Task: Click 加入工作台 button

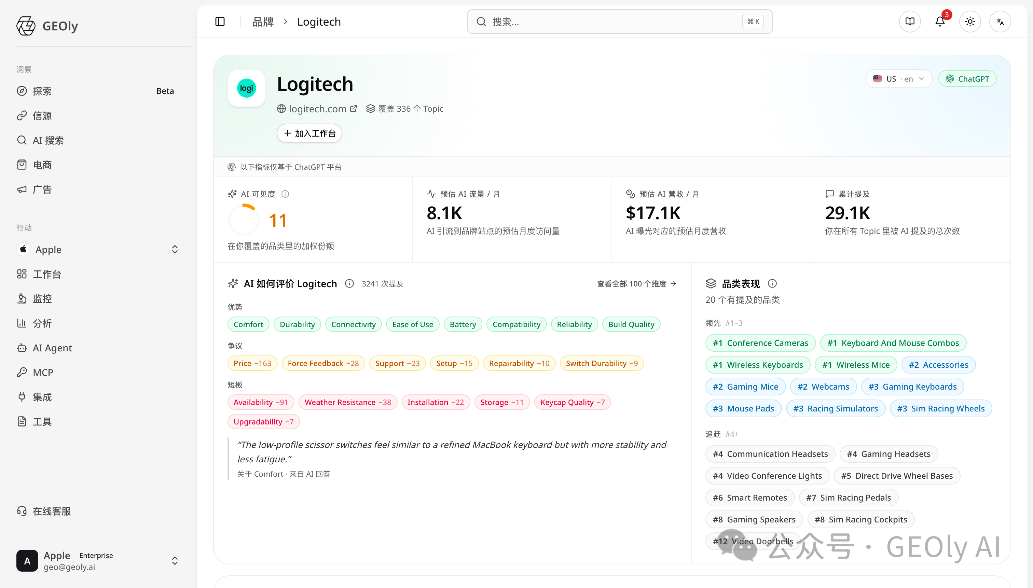Action: click(309, 133)
